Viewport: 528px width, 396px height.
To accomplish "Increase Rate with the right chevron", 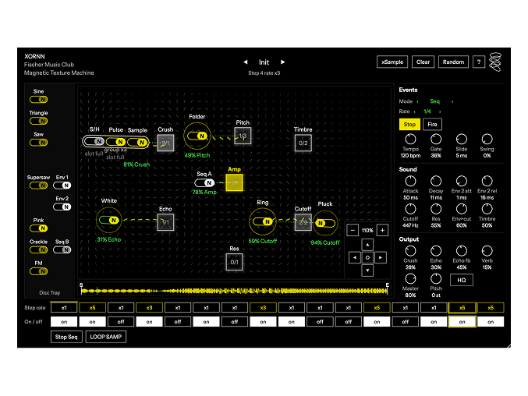I will 440,111.
